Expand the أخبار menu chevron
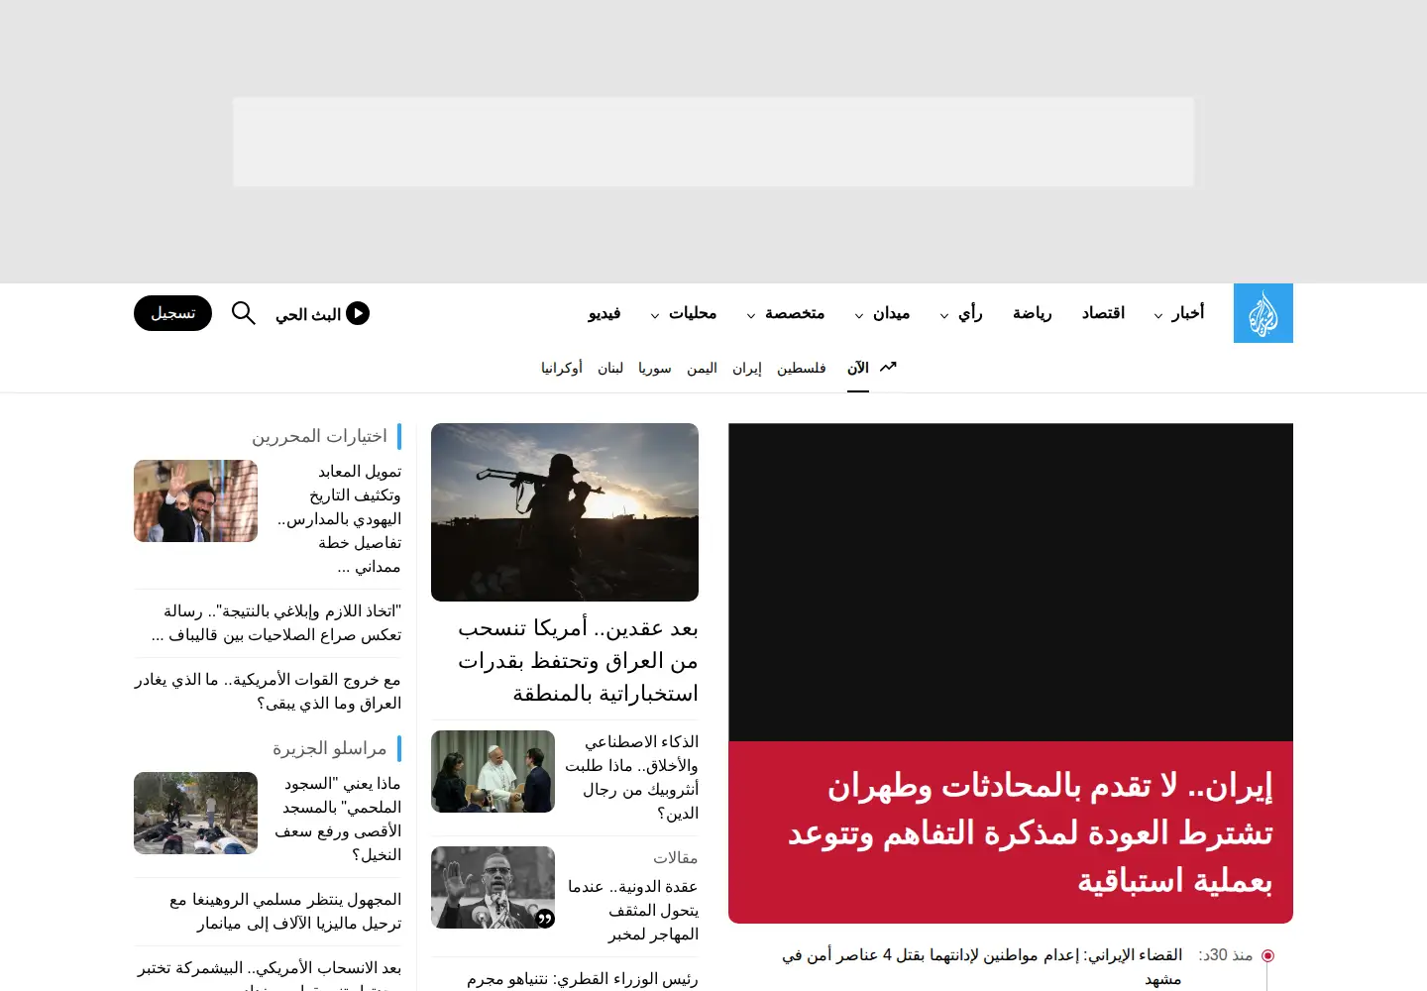This screenshot has height=991, width=1427. pos(1157,316)
